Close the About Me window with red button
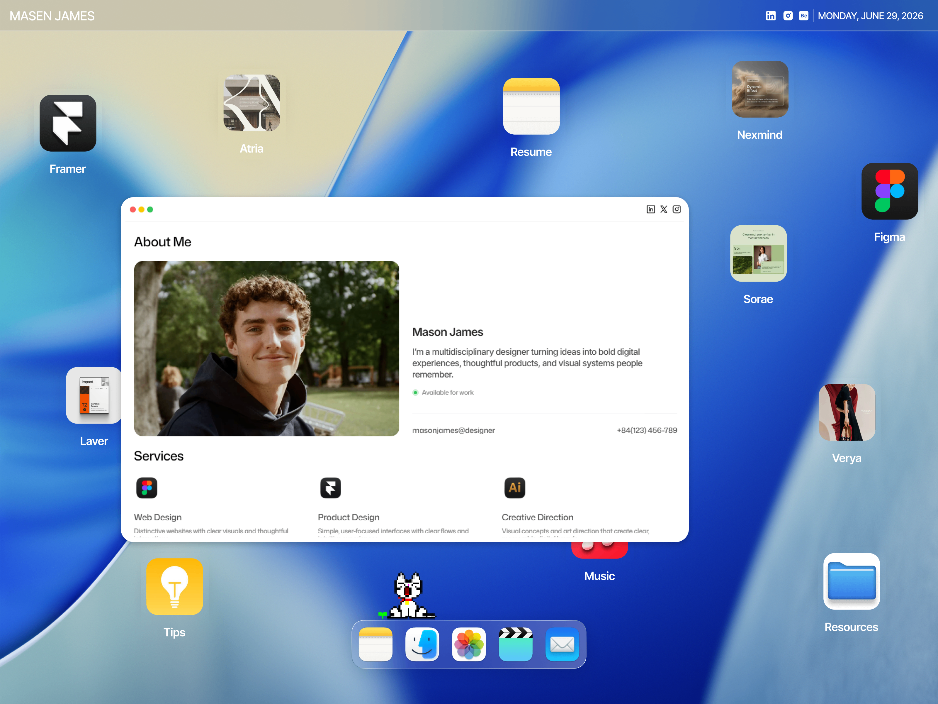 [133, 210]
